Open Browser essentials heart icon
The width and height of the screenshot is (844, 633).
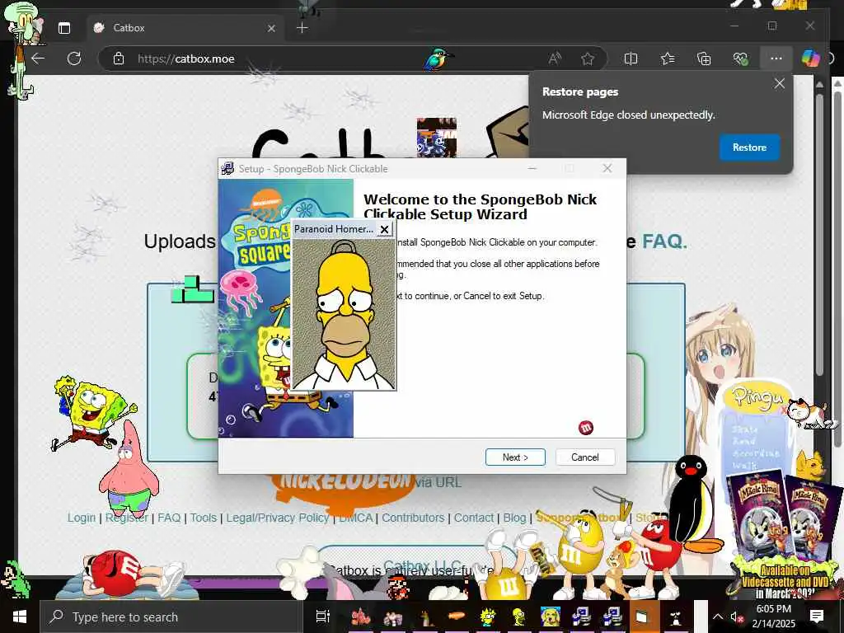point(740,59)
